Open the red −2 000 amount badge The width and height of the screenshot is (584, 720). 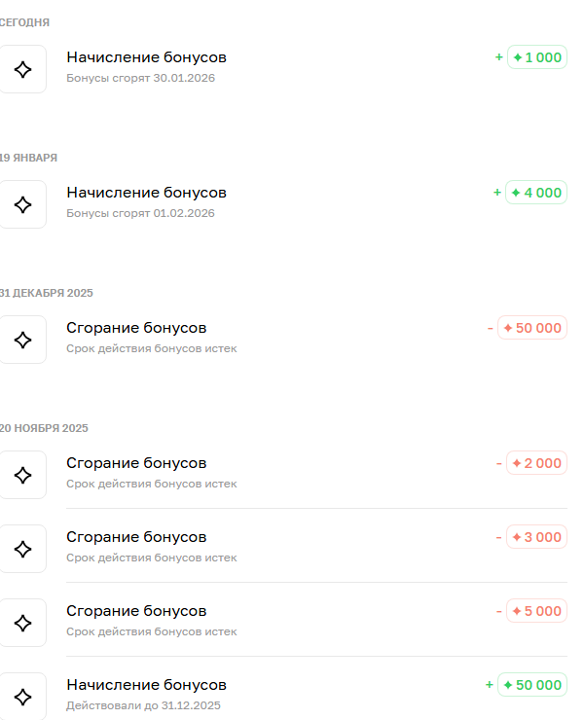point(537,463)
